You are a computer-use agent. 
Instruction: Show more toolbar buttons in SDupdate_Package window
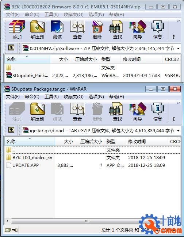pyautogui.click(x=179, y=103)
